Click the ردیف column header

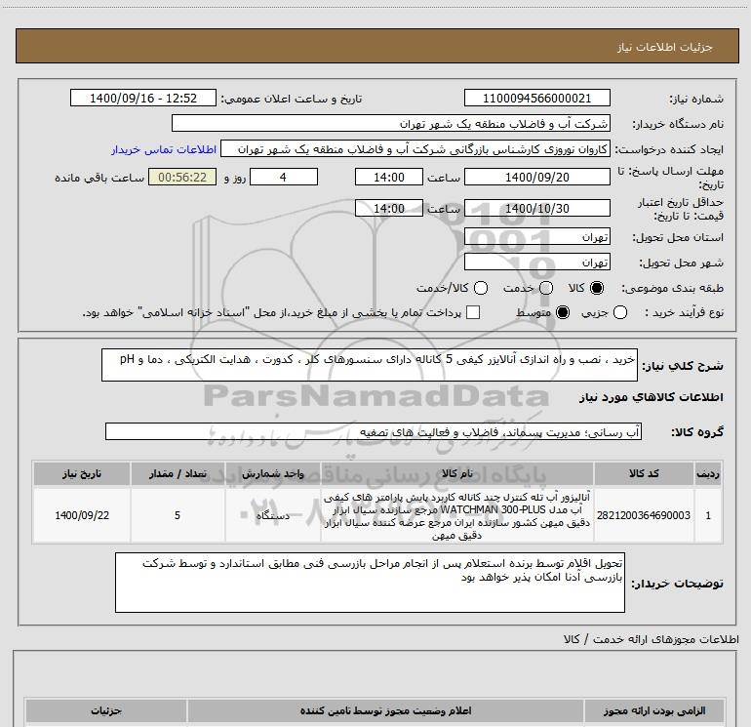click(x=708, y=473)
